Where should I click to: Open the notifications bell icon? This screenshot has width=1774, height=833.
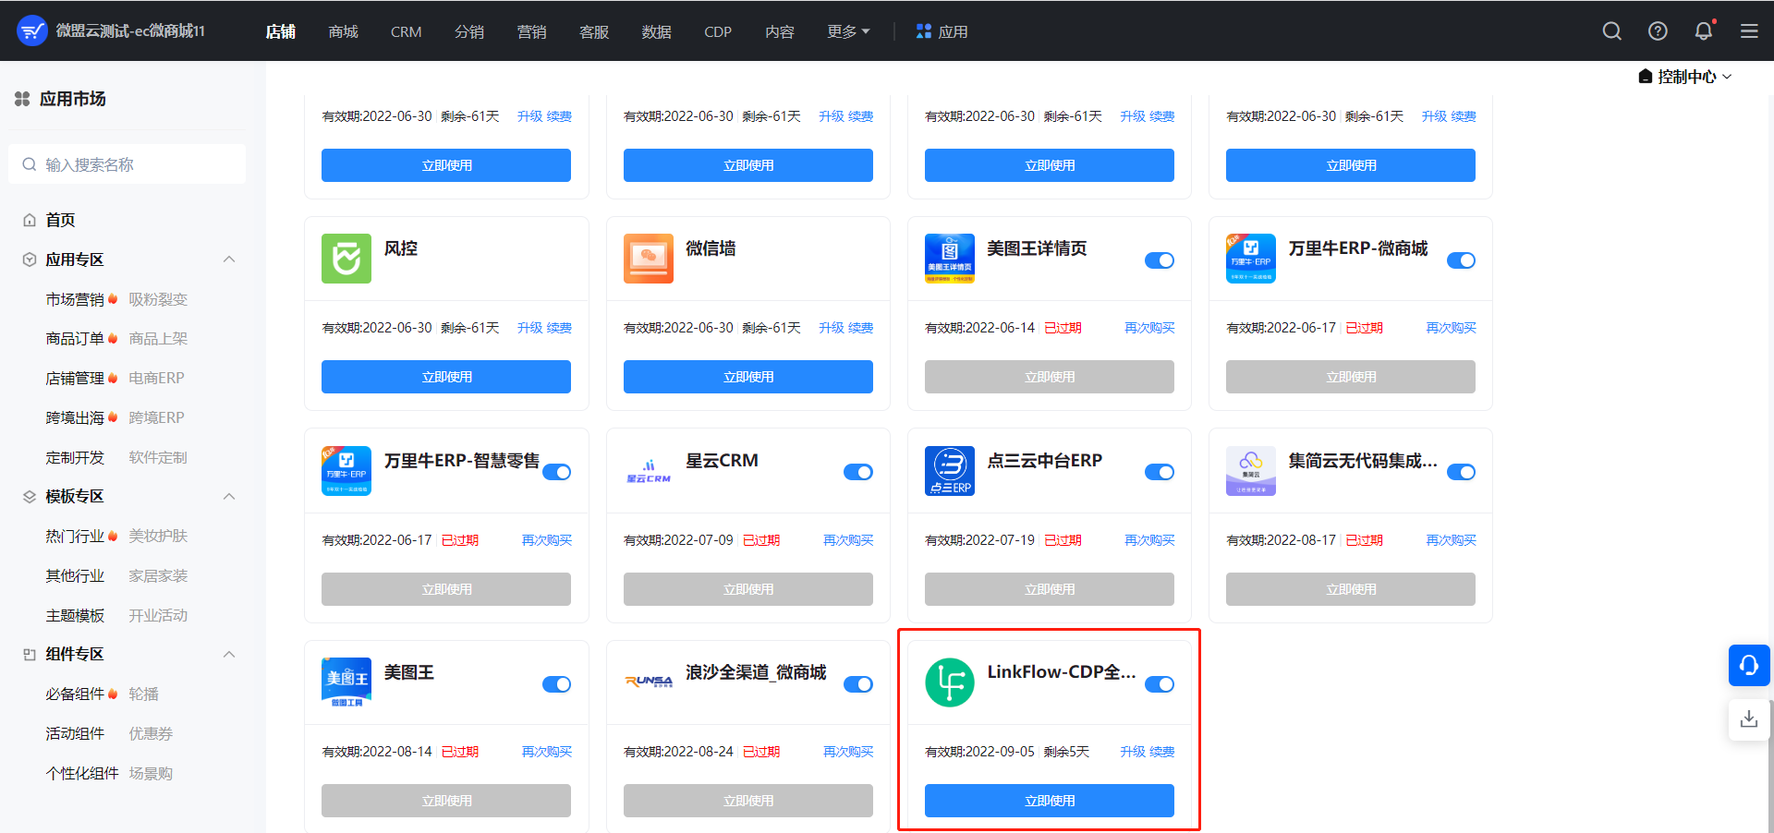pyautogui.click(x=1704, y=31)
